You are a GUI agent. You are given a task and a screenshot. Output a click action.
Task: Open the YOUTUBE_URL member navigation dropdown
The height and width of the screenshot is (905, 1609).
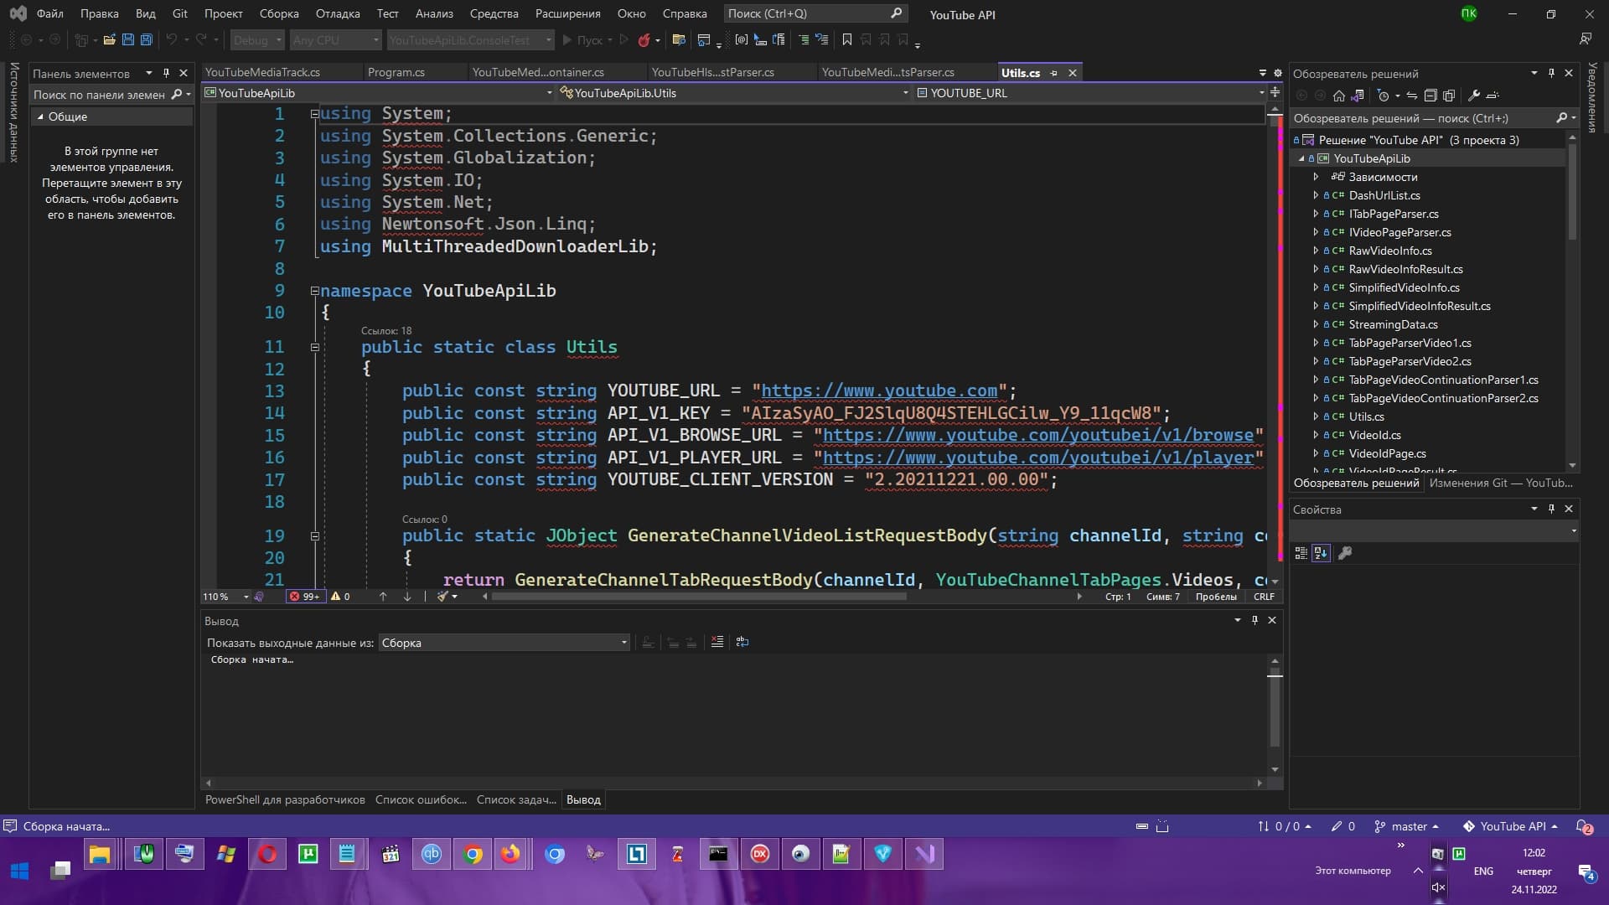tap(1090, 93)
